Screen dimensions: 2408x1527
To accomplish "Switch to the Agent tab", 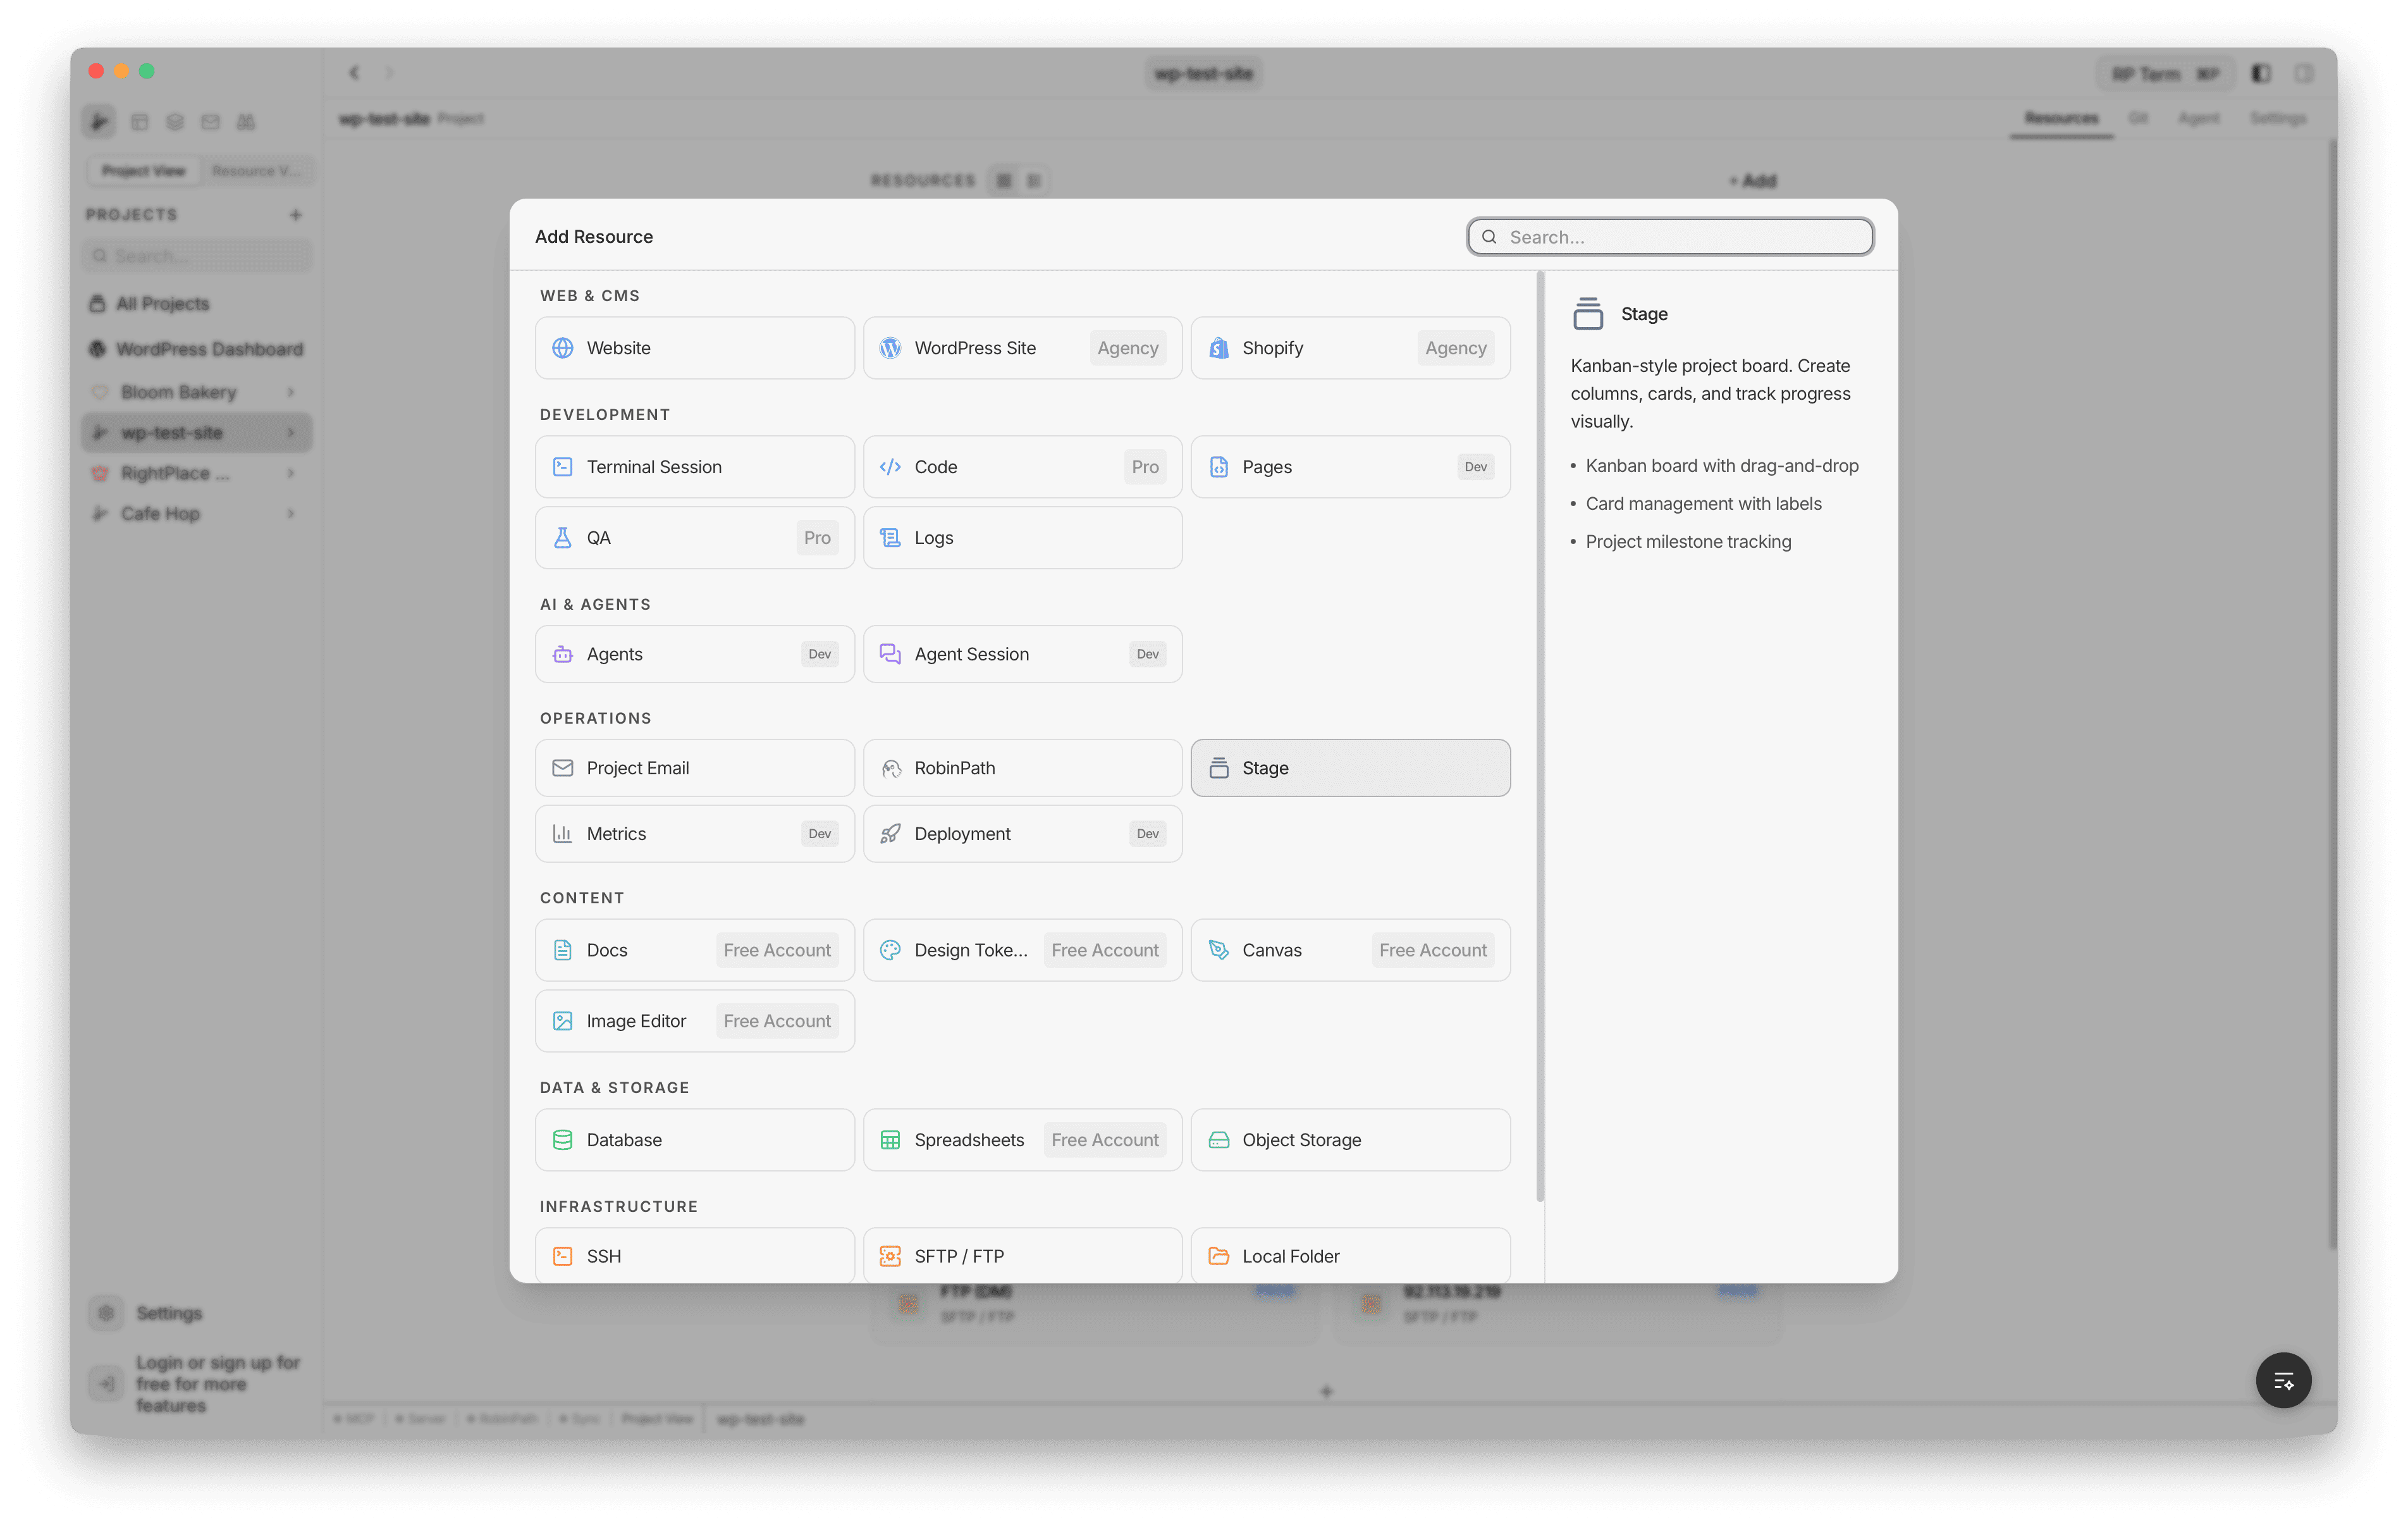I will point(2200,117).
